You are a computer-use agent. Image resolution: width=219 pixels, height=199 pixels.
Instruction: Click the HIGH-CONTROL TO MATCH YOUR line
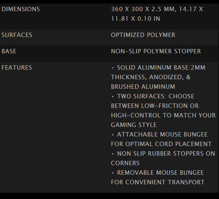coord(163,115)
